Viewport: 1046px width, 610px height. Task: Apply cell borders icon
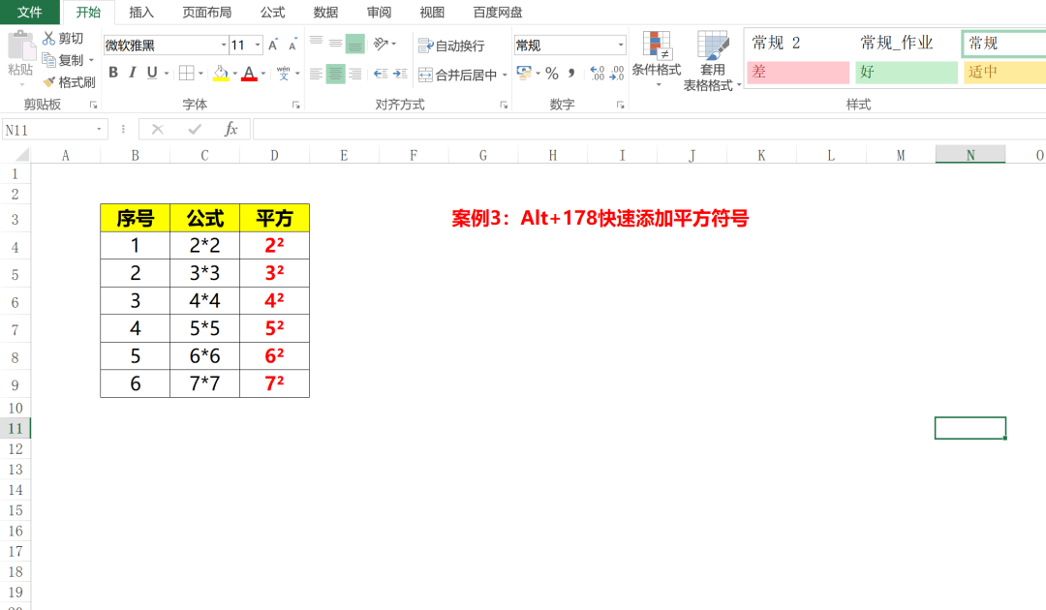pyautogui.click(x=187, y=73)
